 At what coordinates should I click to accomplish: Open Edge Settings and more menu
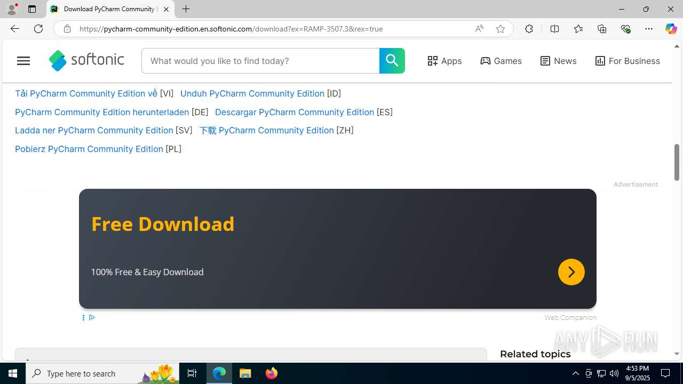click(649, 29)
